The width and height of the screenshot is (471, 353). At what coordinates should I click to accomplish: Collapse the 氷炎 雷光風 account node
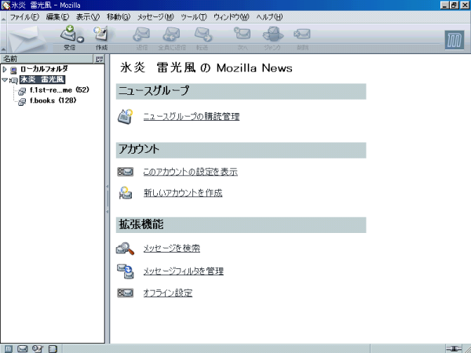coord(5,80)
